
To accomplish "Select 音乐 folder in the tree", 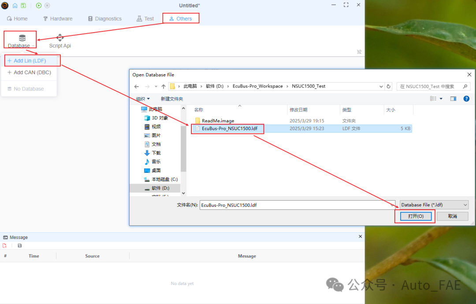I will point(152,162).
